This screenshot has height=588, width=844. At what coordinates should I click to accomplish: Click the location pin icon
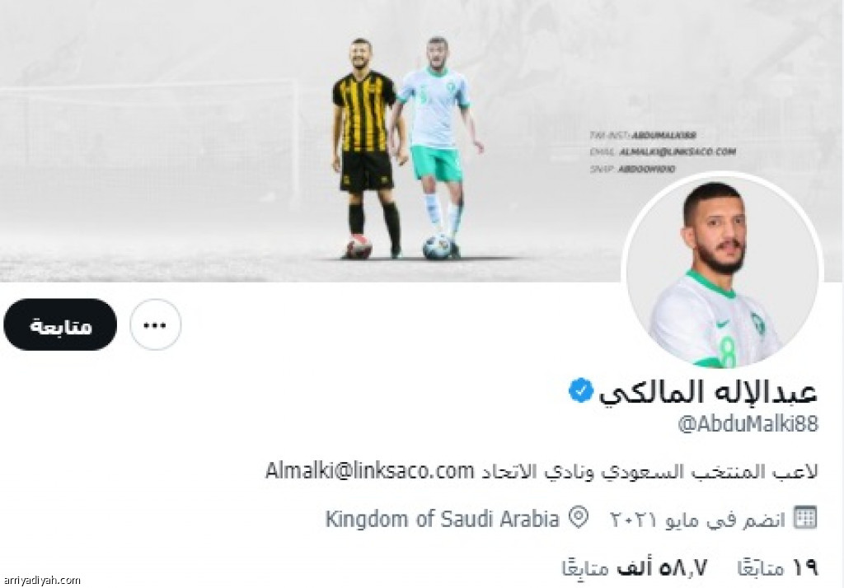pyautogui.click(x=579, y=518)
